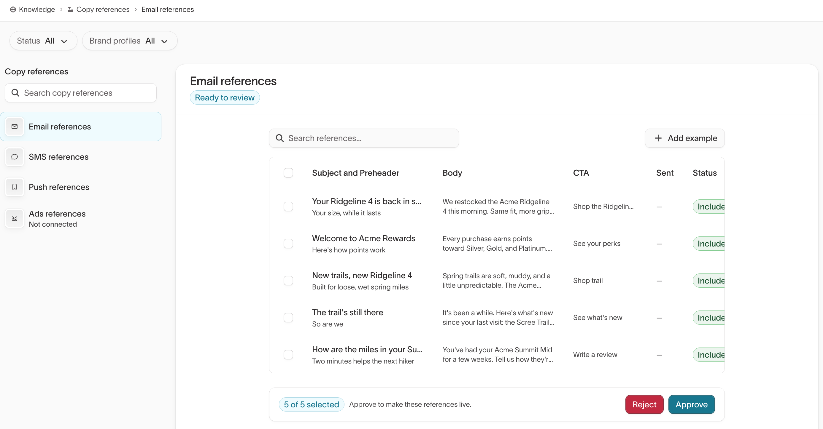The width and height of the screenshot is (823, 429).
Task: Click the Search copy references input
Action: 81,93
